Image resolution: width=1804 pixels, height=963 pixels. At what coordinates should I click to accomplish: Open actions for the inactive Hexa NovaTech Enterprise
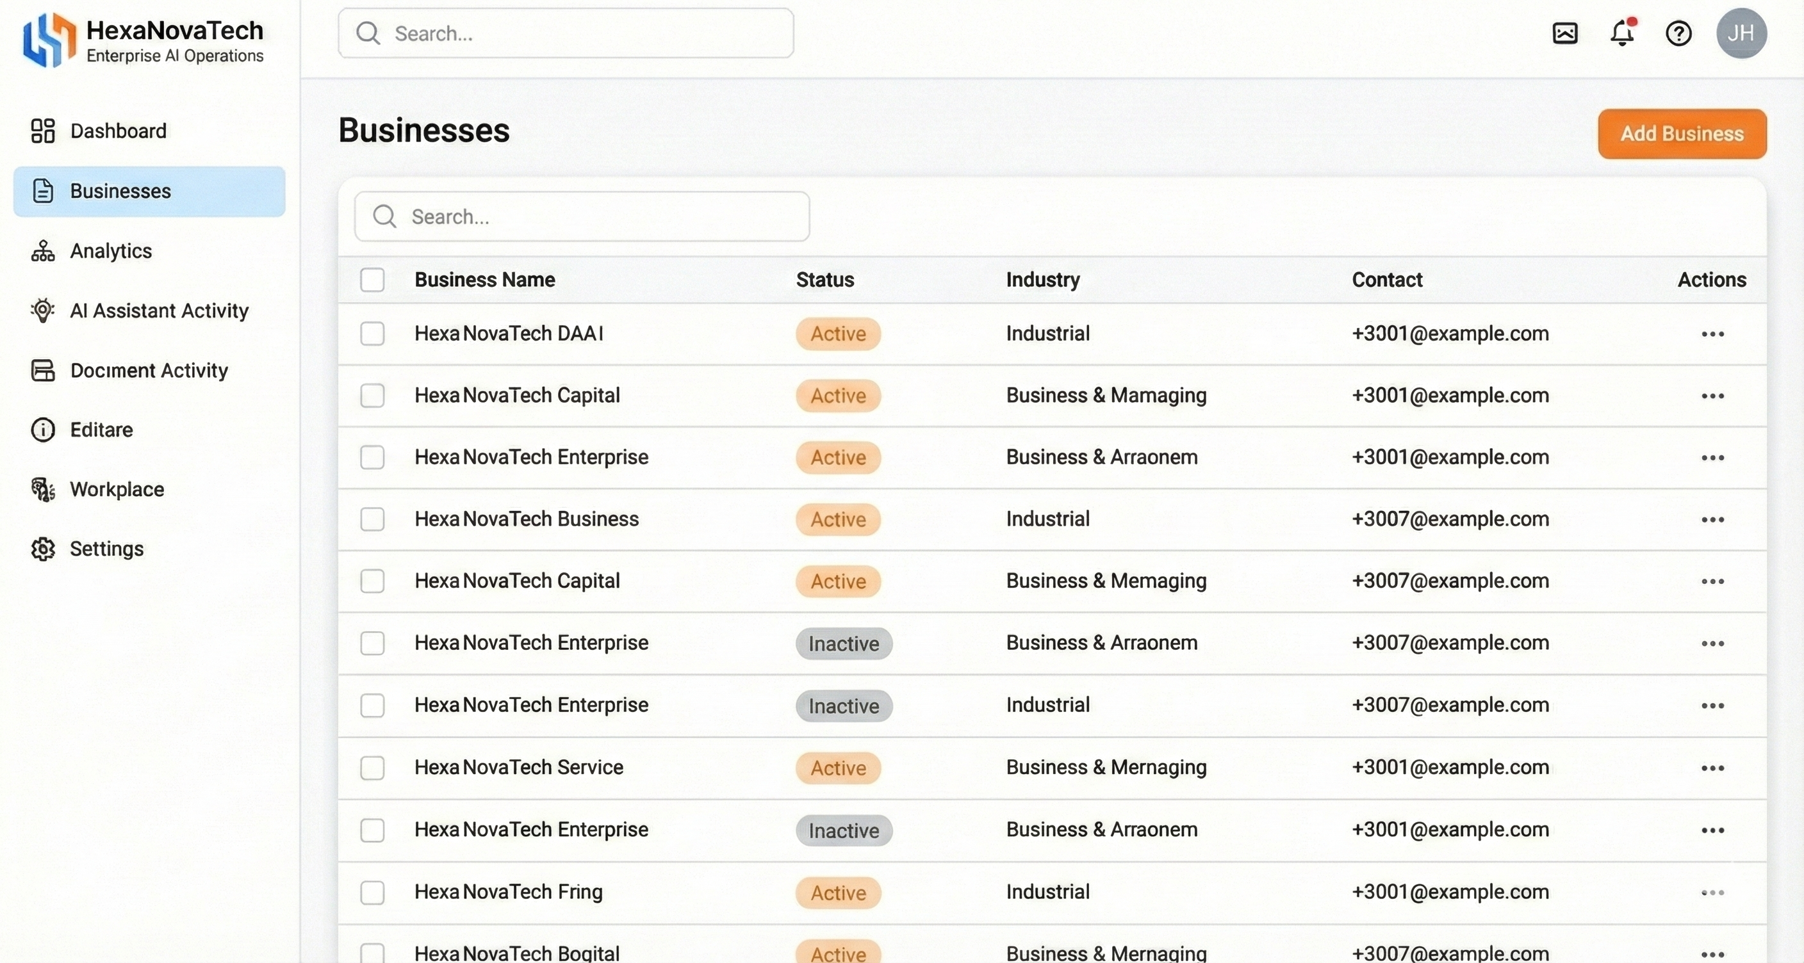coord(1713,643)
